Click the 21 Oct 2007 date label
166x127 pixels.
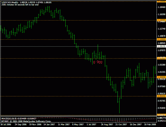point(121,124)
